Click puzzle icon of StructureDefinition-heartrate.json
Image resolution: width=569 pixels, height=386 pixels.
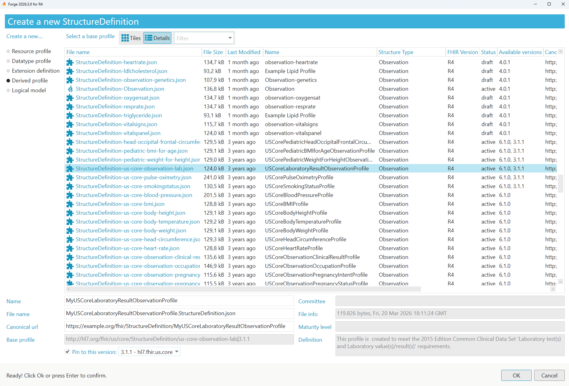coord(70,62)
